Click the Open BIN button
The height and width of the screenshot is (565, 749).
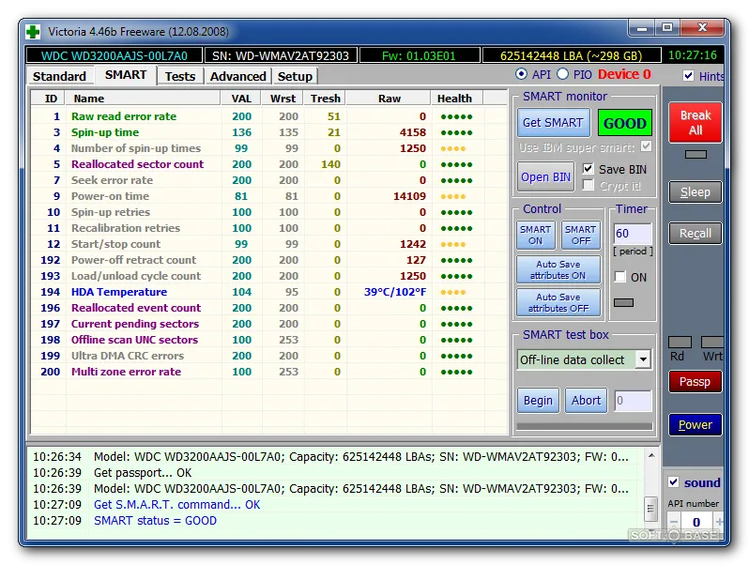(x=545, y=176)
